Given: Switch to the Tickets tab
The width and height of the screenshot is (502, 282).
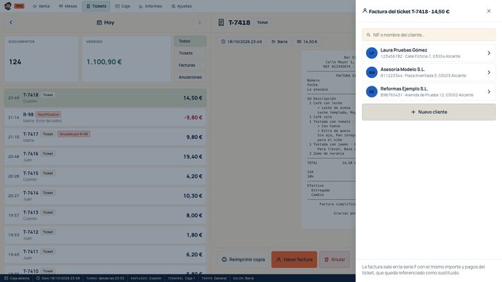Looking at the screenshot, I should (x=96, y=6).
